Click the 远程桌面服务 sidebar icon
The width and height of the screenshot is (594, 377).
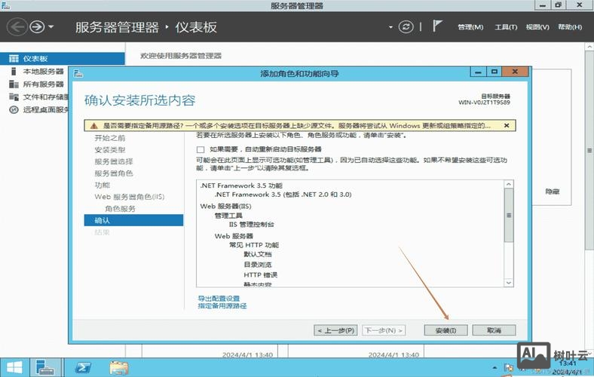click(14, 110)
